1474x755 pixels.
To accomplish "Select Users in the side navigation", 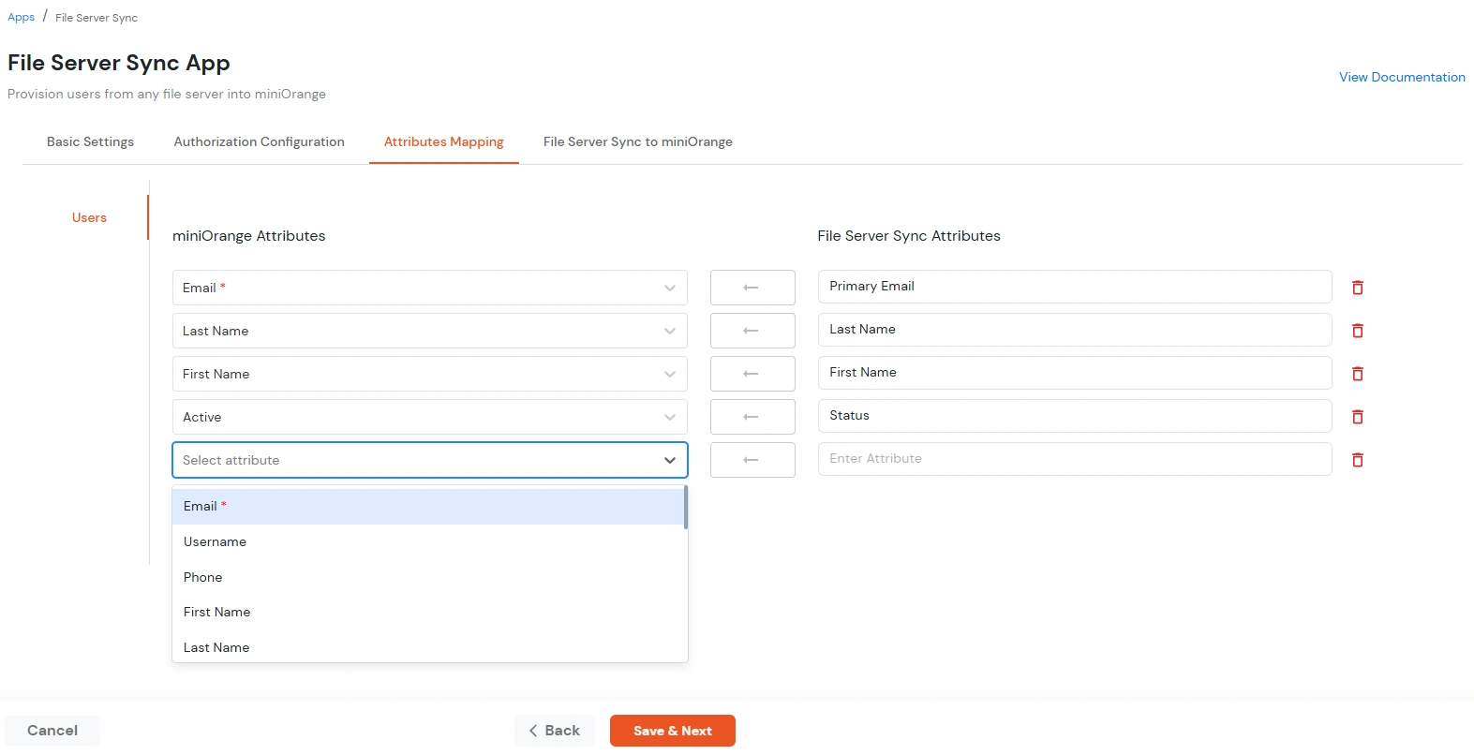I will click(89, 217).
